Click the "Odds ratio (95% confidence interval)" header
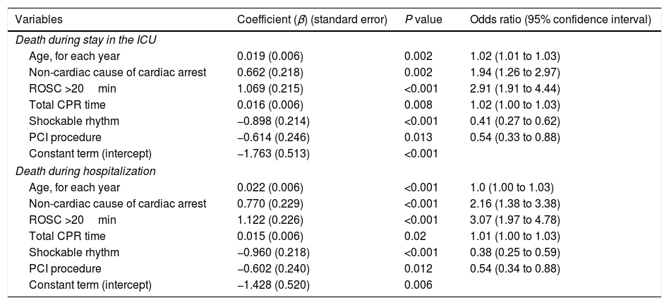The image size is (669, 305). pyautogui.click(x=560, y=20)
